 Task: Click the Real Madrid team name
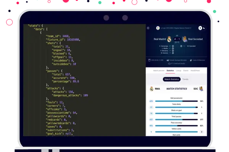coord(160,39)
